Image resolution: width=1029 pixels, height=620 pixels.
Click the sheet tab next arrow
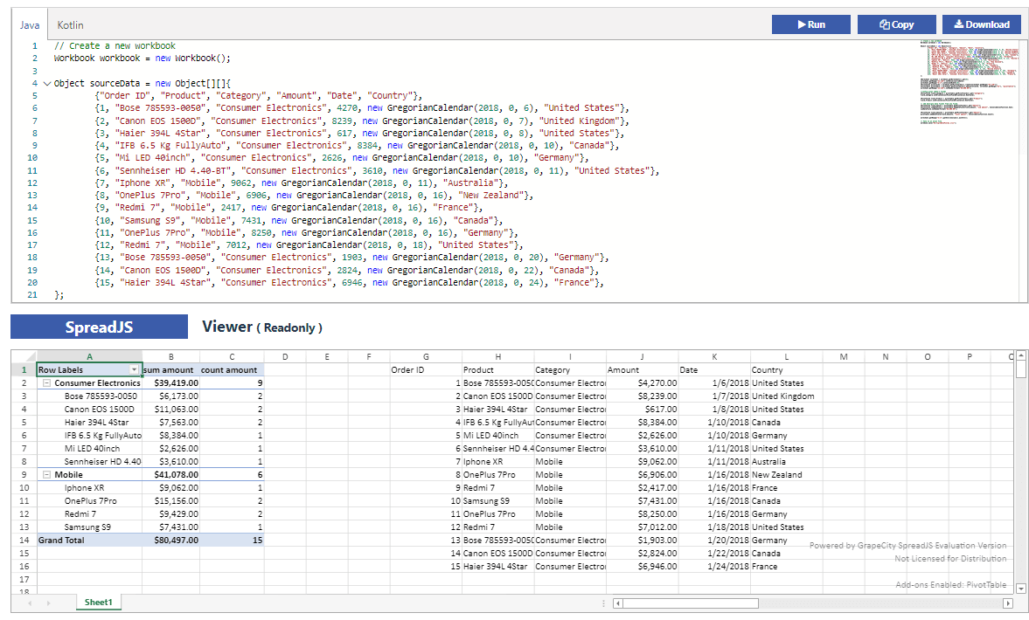[x=49, y=603]
